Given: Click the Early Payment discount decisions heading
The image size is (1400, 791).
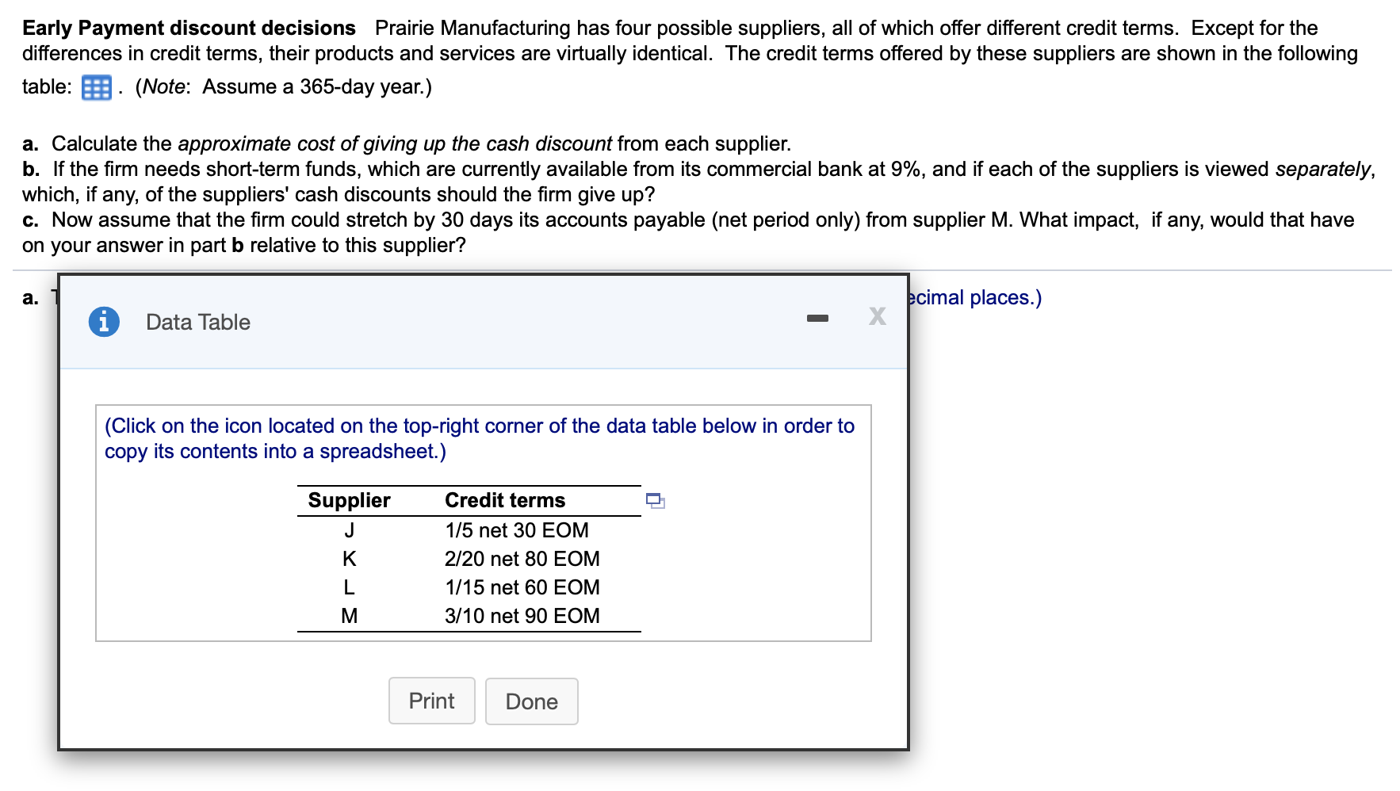Looking at the screenshot, I should pyautogui.click(x=189, y=28).
